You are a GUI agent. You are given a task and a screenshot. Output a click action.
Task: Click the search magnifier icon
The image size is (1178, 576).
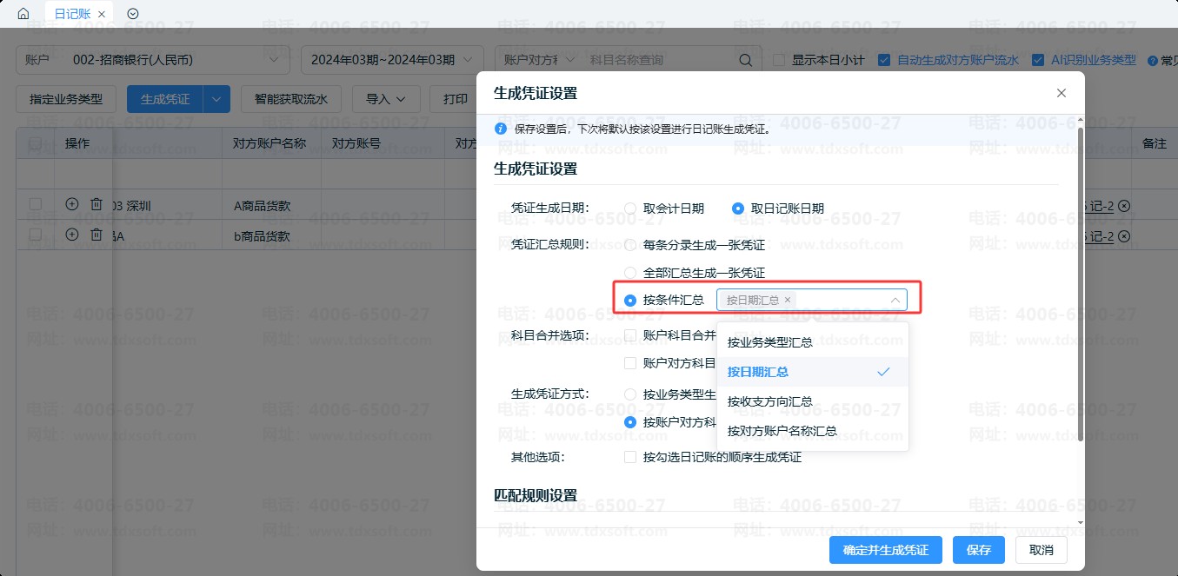tap(745, 60)
